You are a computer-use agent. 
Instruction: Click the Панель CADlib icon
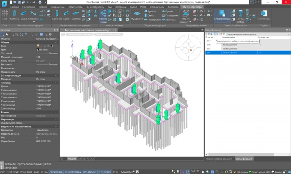click(241, 17)
